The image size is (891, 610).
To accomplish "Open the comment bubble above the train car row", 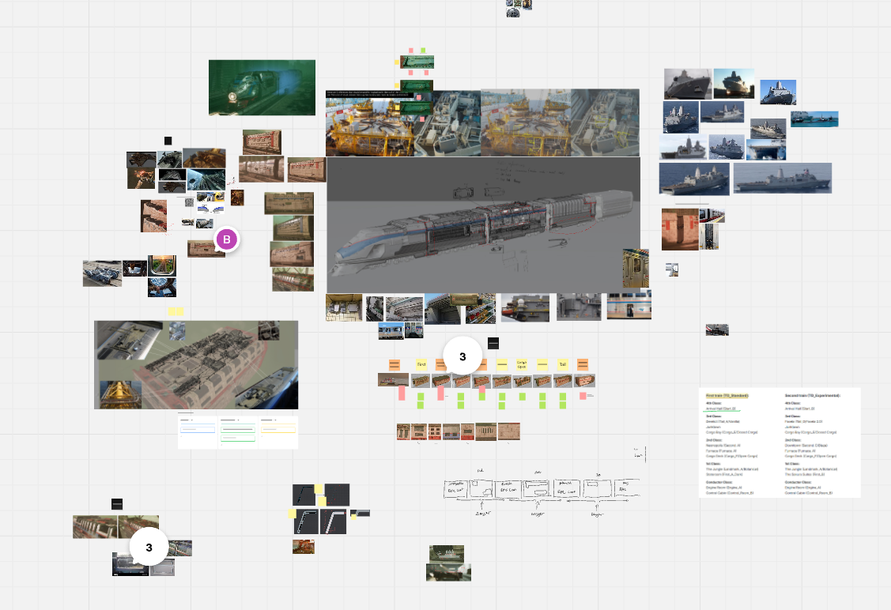I will coord(462,357).
